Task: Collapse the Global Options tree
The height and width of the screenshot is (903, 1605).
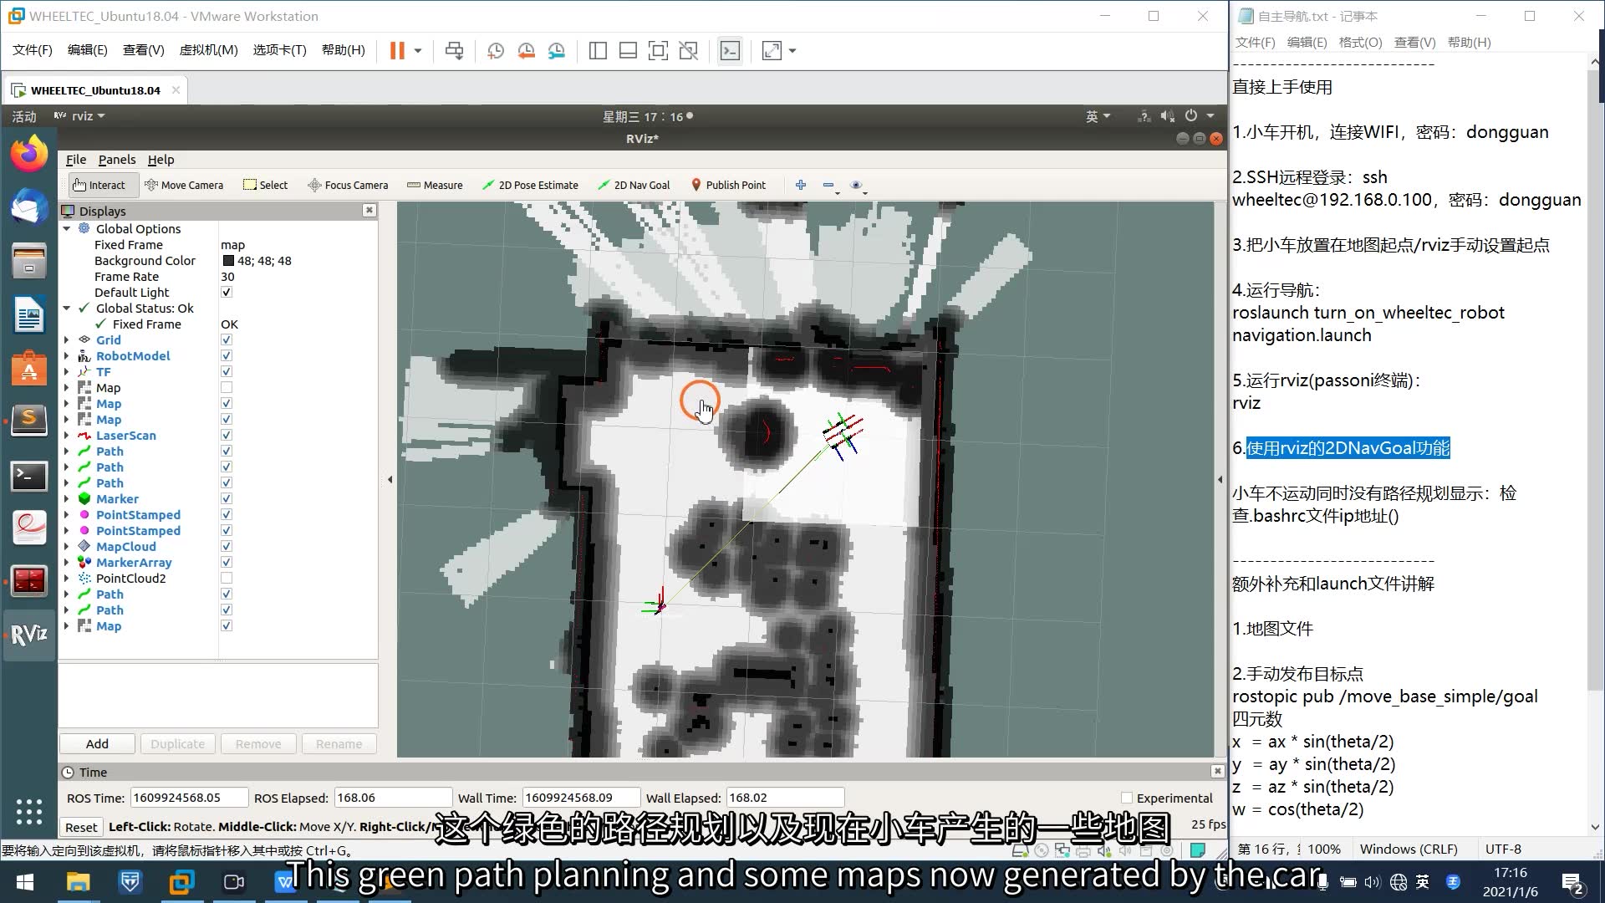Action: click(x=67, y=229)
